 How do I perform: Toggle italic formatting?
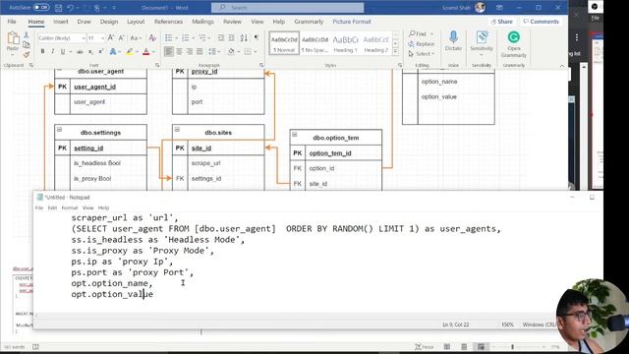[52, 51]
